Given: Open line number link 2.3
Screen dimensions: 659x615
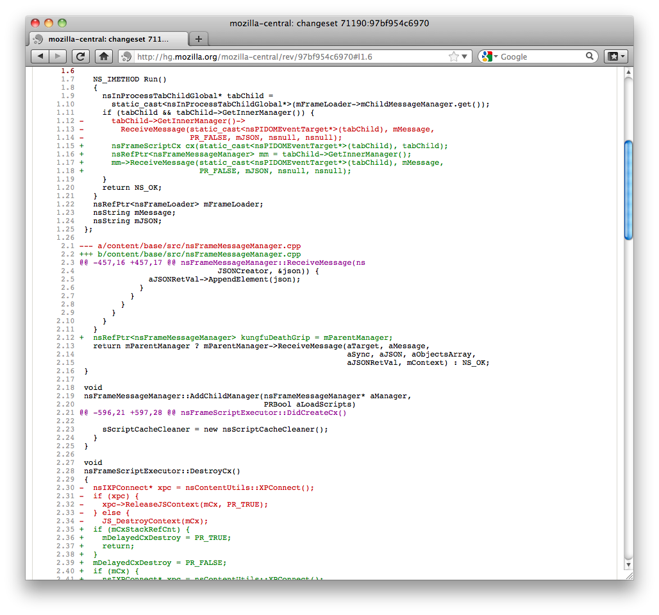Looking at the screenshot, I should pyautogui.click(x=67, y=263).
